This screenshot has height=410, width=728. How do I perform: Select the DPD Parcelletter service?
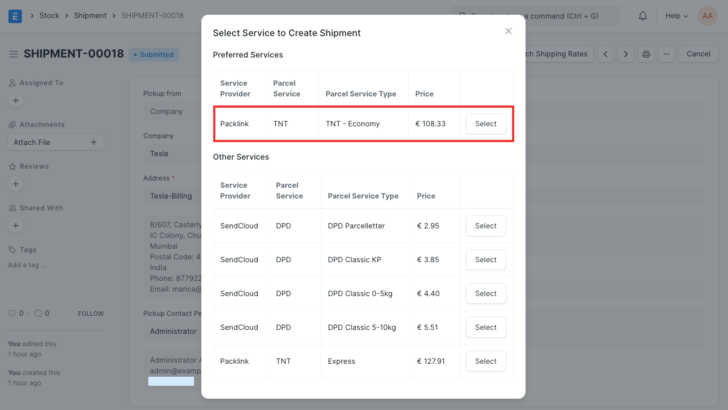click(x=486, y=226)
